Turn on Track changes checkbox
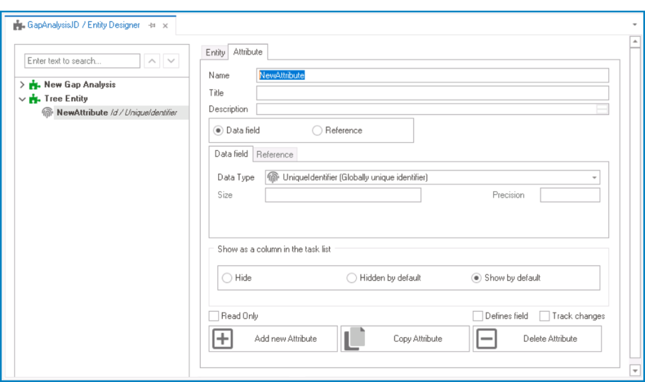The width and height of the screenshot is (645, 382). tap(544, 316)
